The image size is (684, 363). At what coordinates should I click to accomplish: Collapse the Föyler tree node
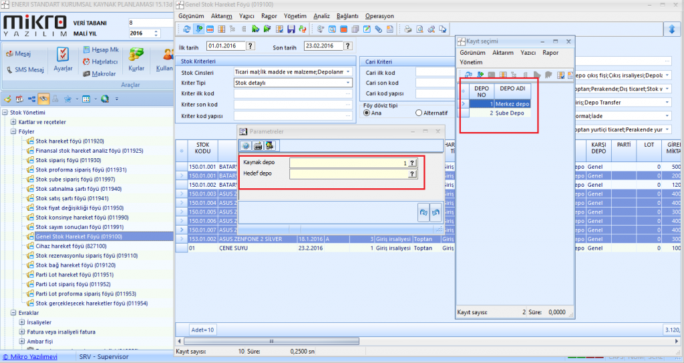click(13, 131)
